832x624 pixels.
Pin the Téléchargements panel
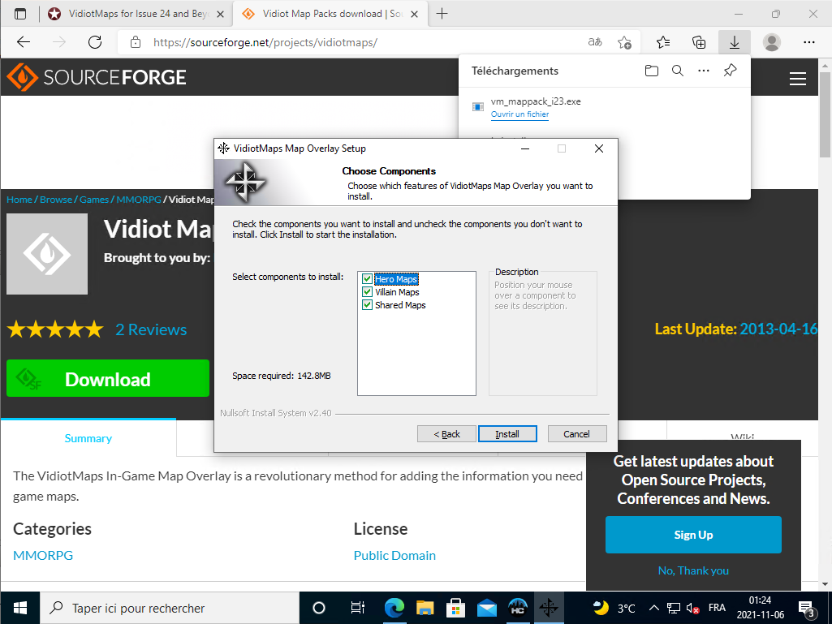730,71
